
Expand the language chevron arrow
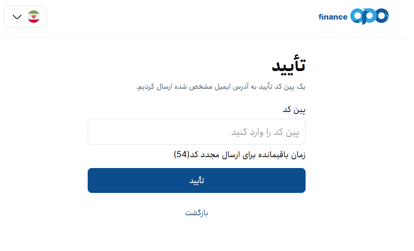click(x=17, y=17)
